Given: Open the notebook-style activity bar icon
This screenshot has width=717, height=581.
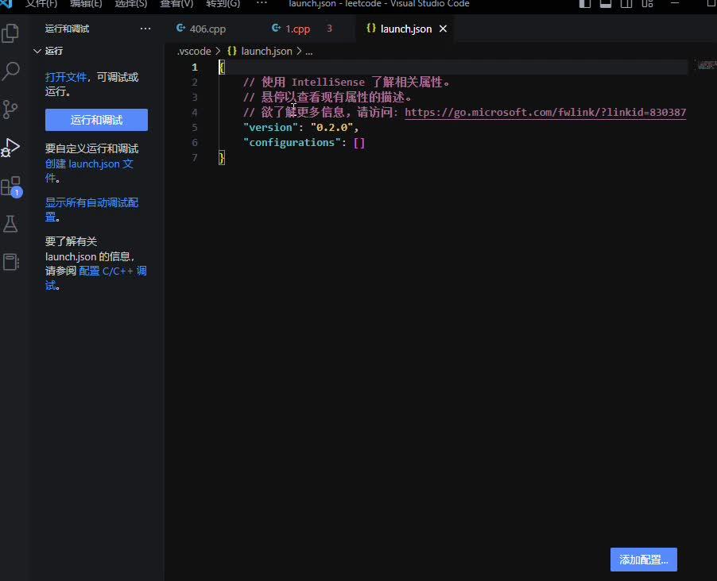Looking at the screenshot, I should coord(11,262).
